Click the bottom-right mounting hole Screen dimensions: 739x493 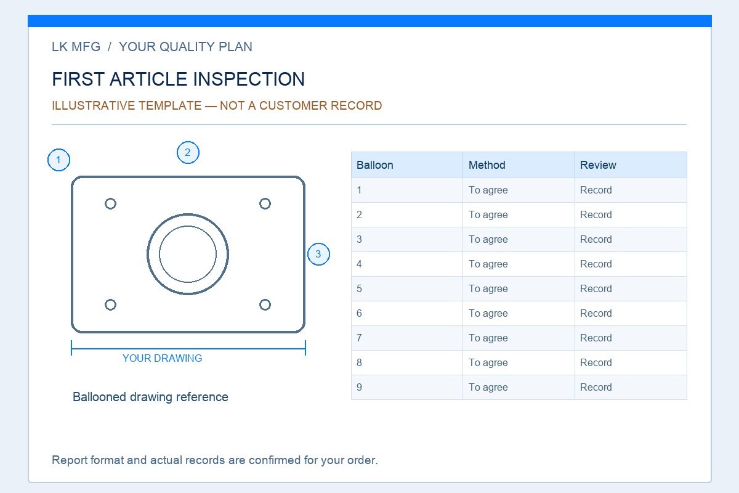(265, 304)
